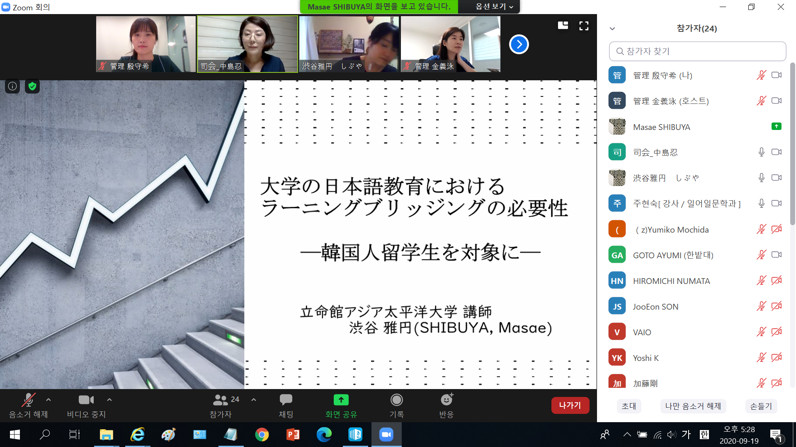This screenshot has height=447, width=796.
Task: Show next video thumbnails with blue arrow
Action: point(519,44)
